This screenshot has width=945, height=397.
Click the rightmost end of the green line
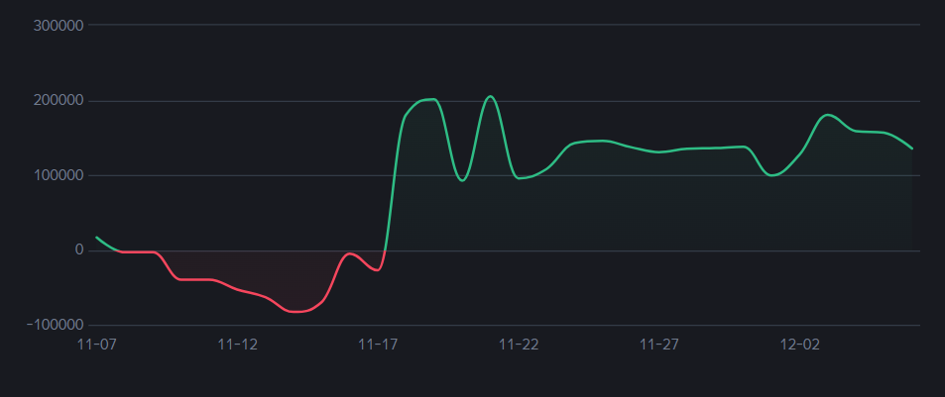pos(912,149)
